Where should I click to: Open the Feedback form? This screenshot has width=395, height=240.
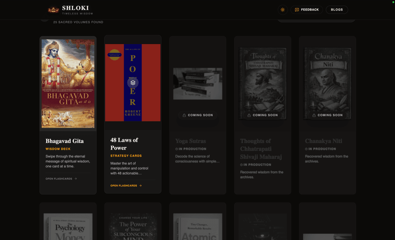click(306, 10)
